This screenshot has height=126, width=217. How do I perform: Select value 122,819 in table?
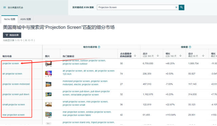[147, 105]
